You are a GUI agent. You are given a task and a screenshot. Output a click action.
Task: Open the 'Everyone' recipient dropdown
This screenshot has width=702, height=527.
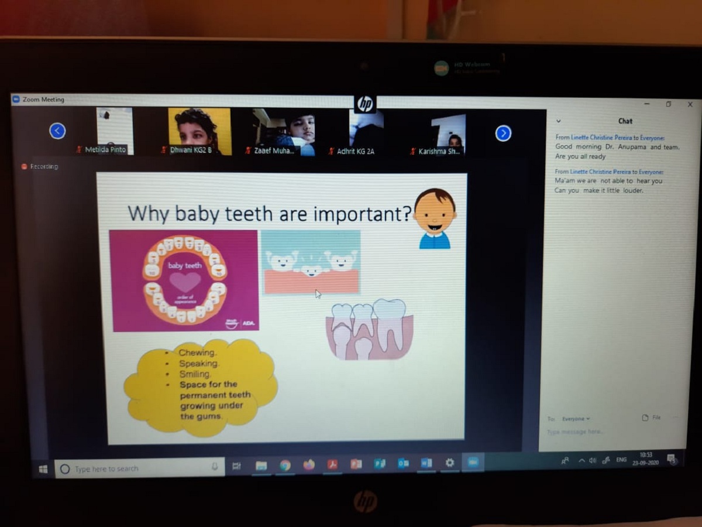click(576, 419)
